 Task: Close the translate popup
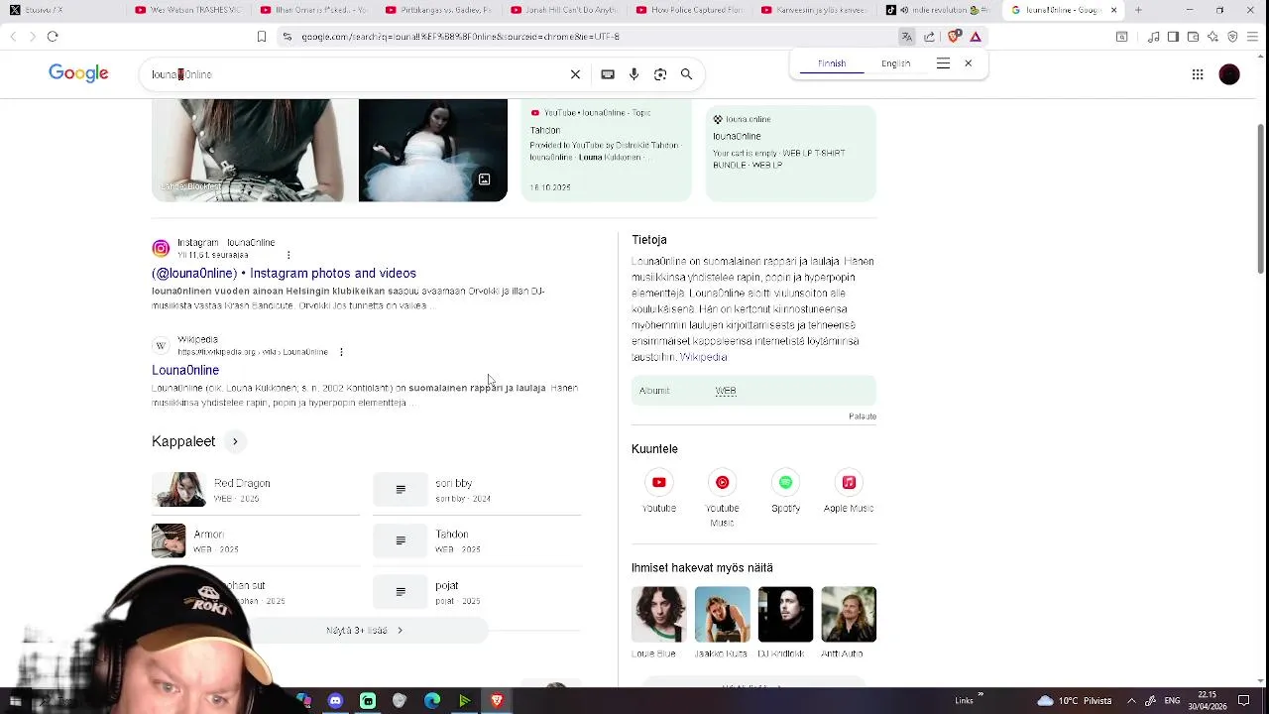[x=969, y=63]
